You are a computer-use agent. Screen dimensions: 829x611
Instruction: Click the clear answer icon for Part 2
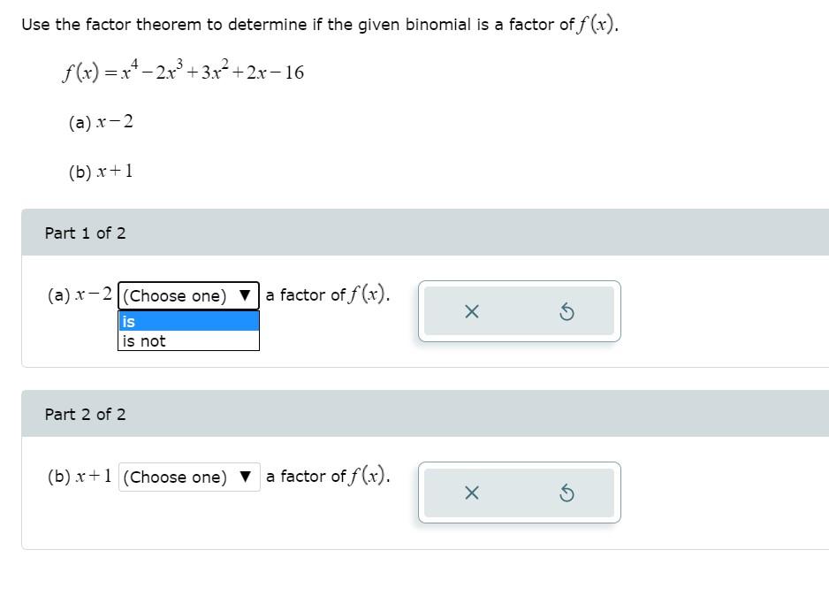click(473, 493)
